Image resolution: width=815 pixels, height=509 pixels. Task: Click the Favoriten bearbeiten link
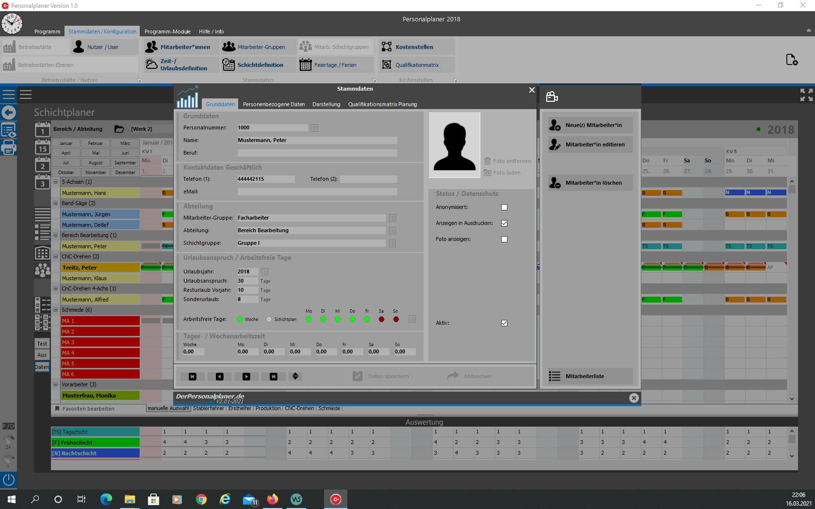pyautogui.click(x=88, y=409)
